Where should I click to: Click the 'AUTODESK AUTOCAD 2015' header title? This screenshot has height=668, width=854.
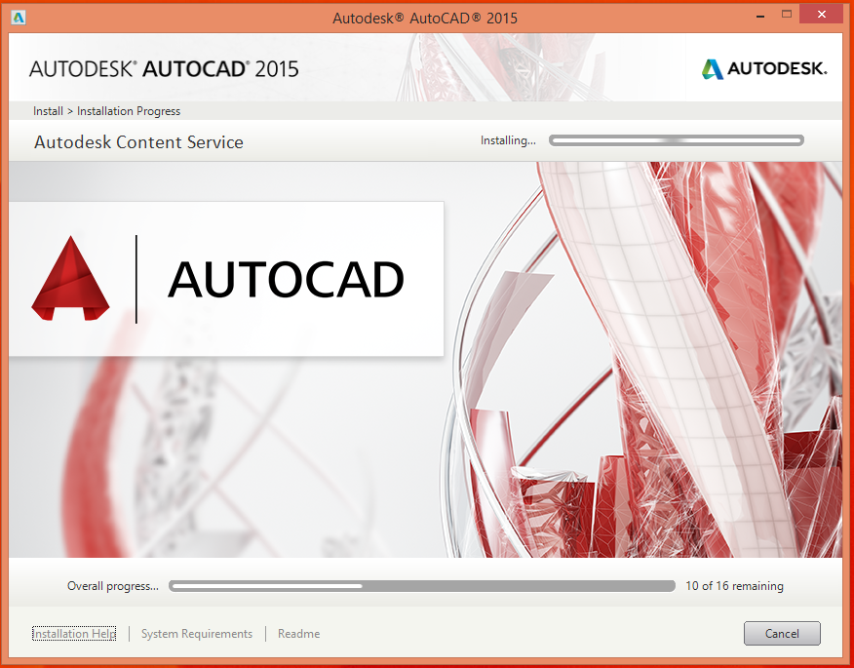[164, 68]
